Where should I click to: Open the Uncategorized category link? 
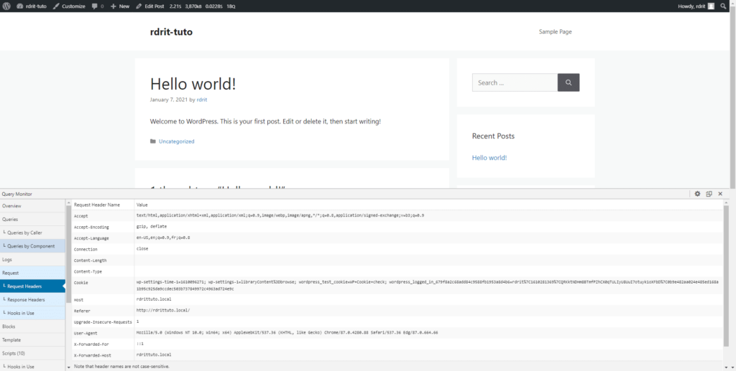tap(176, 141)
